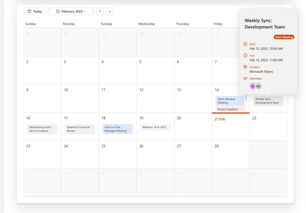Select day 14 date number
Image resolution: width=306 pixels, height=213 pixels.
point(217,90)
